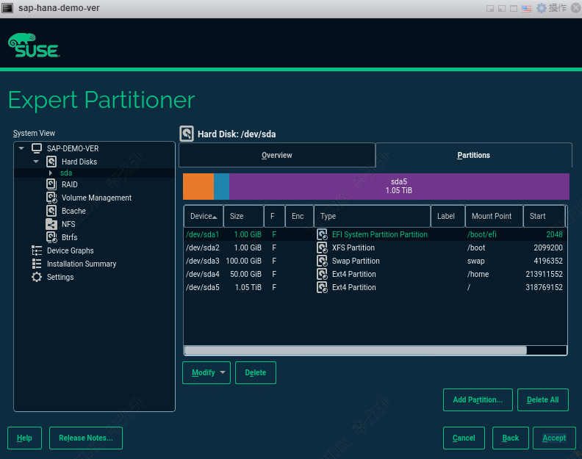Click the Back button
Viewport: 582px width, 459px height.
click(511, 438)
